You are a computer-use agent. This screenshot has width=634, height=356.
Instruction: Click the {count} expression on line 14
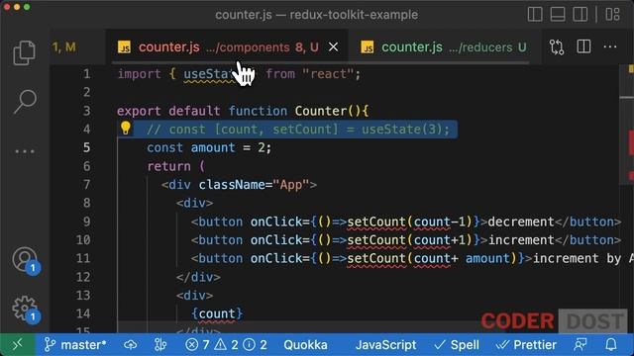[217, 313]
